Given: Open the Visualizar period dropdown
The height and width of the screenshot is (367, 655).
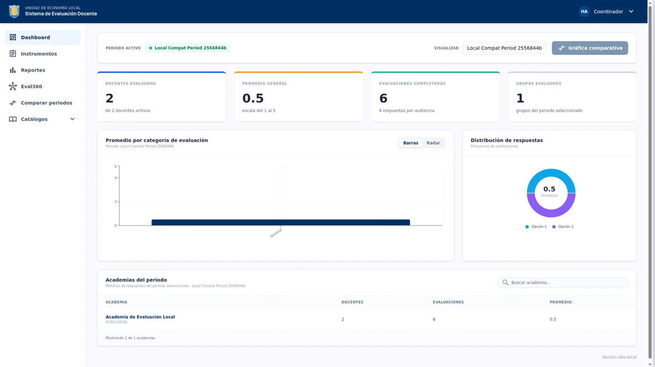Looking at the screenshot, I should (x=504, y=48).
